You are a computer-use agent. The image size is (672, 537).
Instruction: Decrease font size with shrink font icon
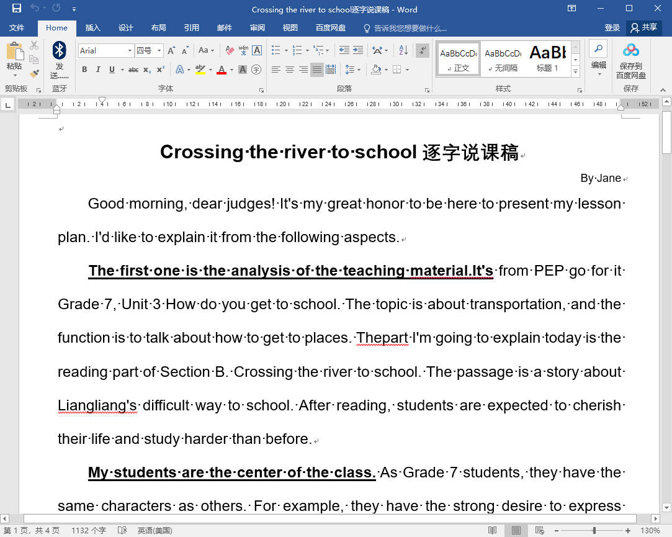pos(185,51)
